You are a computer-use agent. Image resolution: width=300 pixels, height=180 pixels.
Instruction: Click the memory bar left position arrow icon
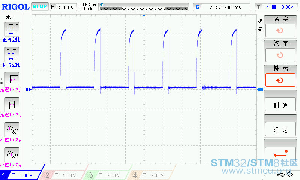pyautogui.click(x=102, y=5)
